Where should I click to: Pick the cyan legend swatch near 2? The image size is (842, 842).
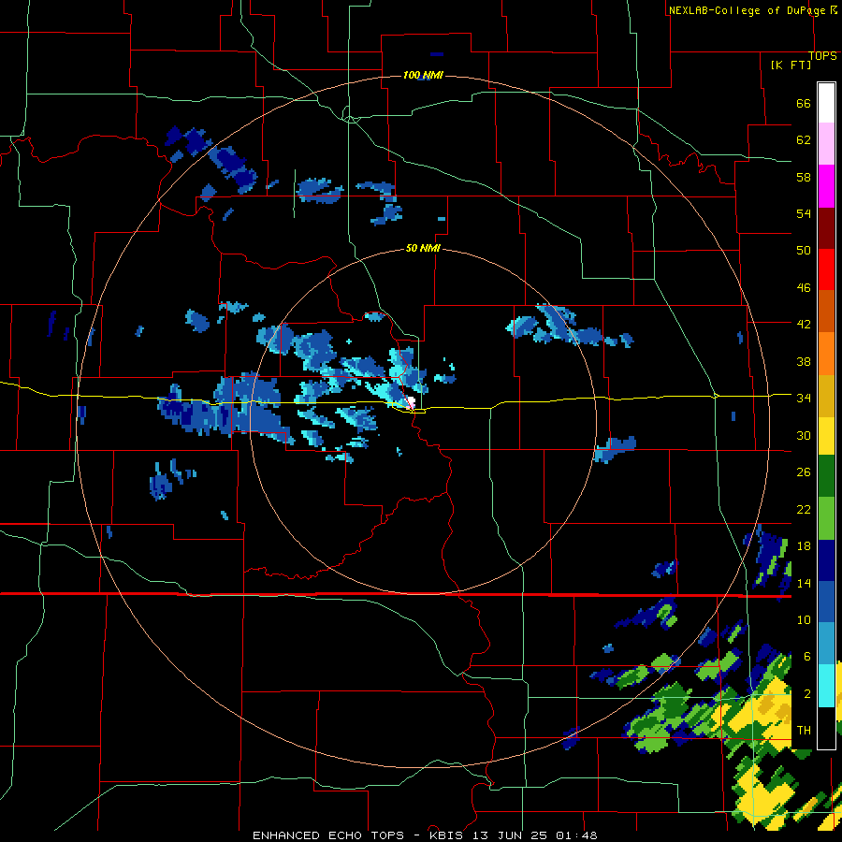pyautogui.click(x=826, y=686)
